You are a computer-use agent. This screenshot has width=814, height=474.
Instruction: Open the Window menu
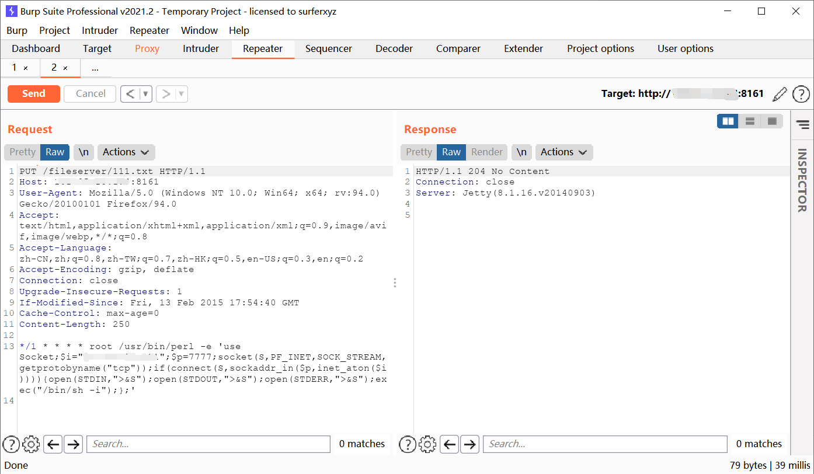pos(199,30)
